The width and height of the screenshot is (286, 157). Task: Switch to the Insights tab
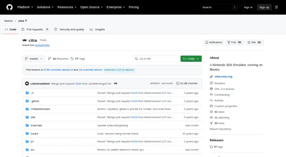[x=97, y=29]
